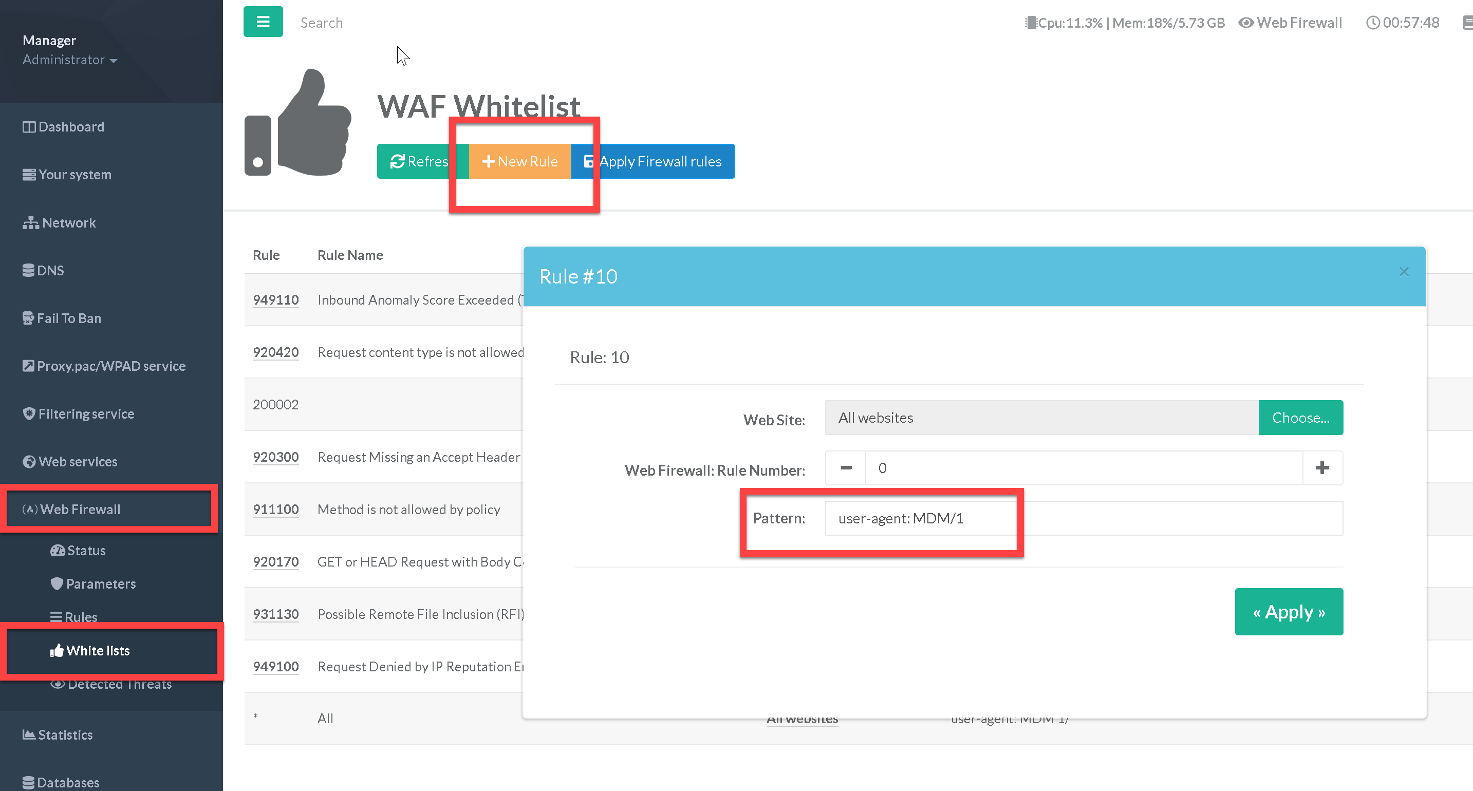Expand the Administrator dropdown
The image size is (1473, 791).
(70, 60)
